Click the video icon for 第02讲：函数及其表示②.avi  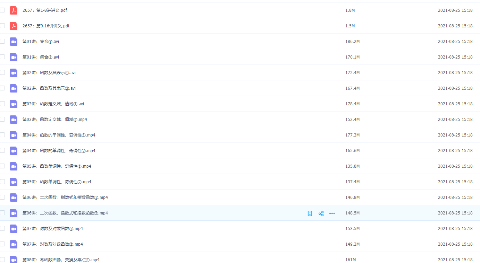[14, 88]
